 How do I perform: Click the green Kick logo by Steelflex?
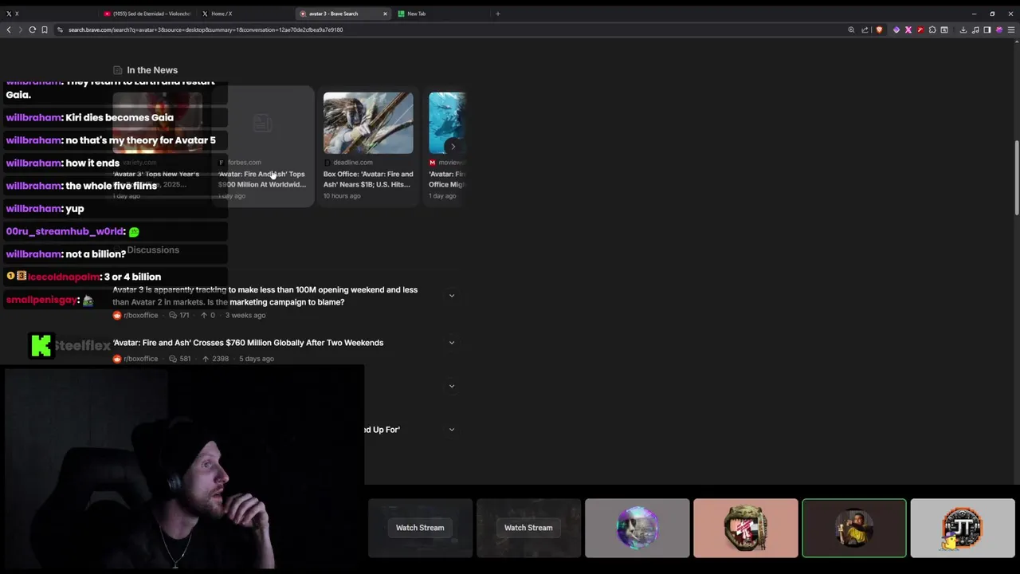(41, 346)
